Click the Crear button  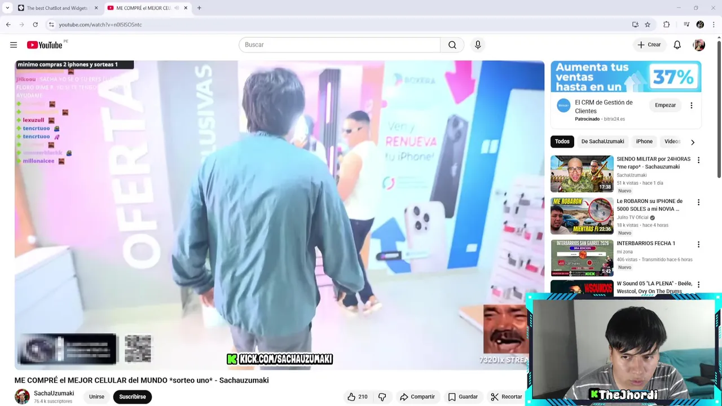(649, 45)
